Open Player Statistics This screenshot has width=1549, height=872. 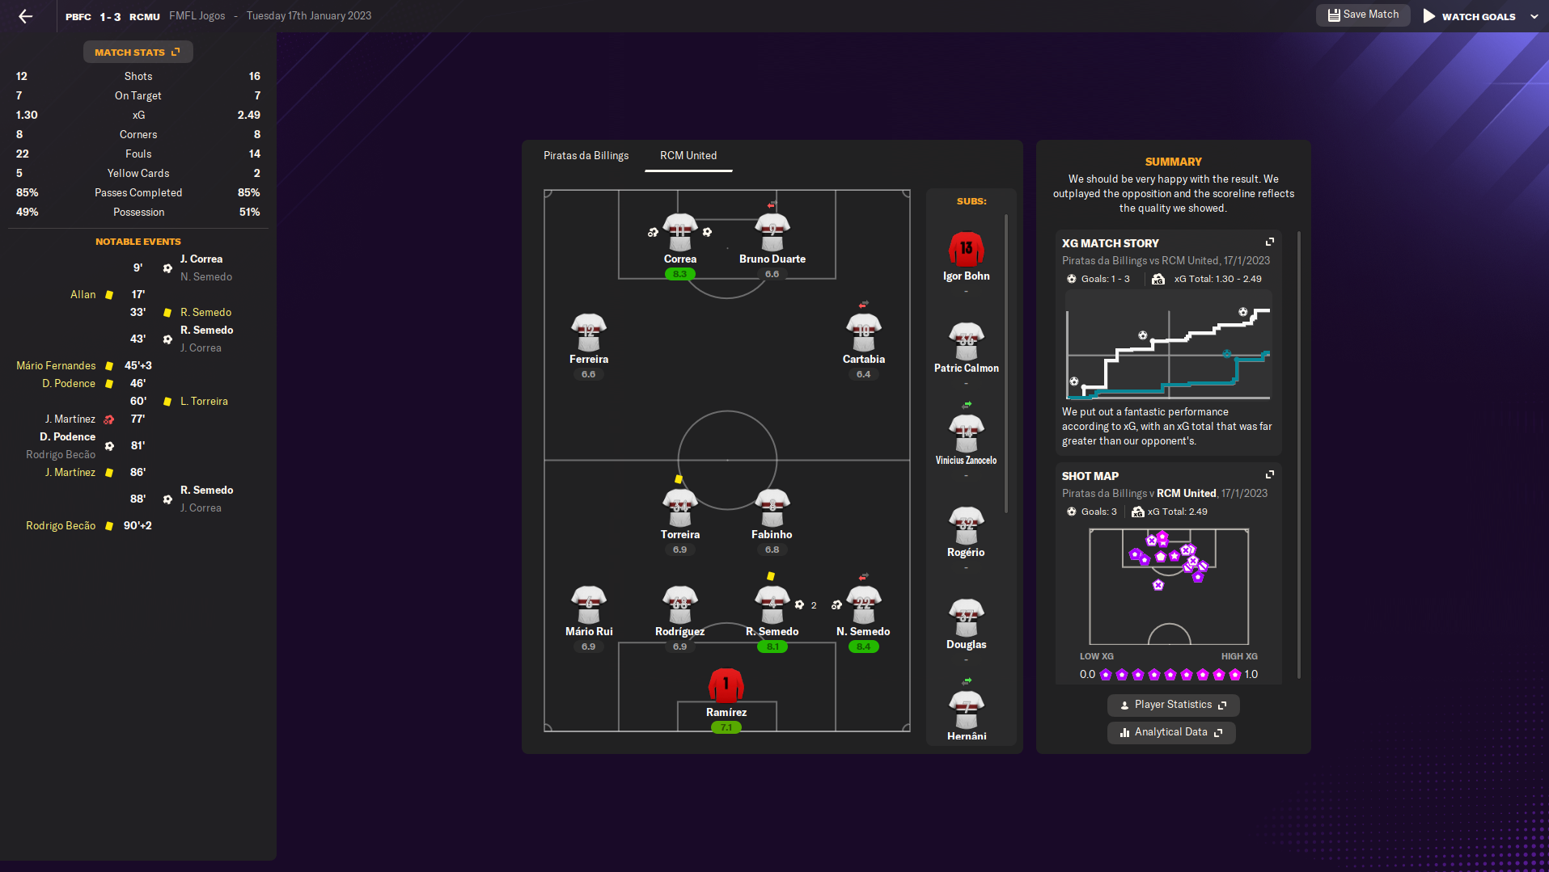1172,705
